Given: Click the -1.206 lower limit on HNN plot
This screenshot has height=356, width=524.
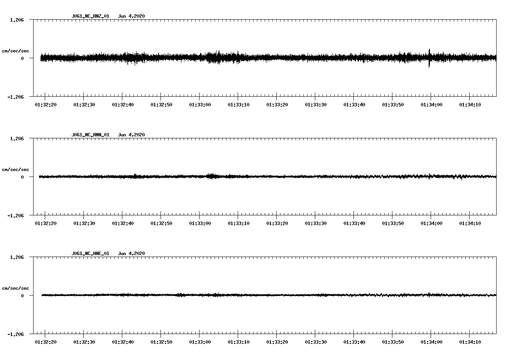Looking at the screenshot, I should click(15, 215).
